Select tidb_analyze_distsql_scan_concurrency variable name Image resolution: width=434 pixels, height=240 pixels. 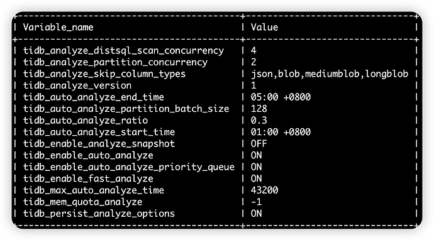click(x=123, y=51)
